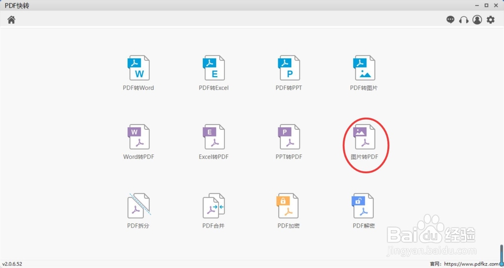Go to the home page icon
This screenshot has height=268, width=504.
pyautogui.click(x=12, y=20)
